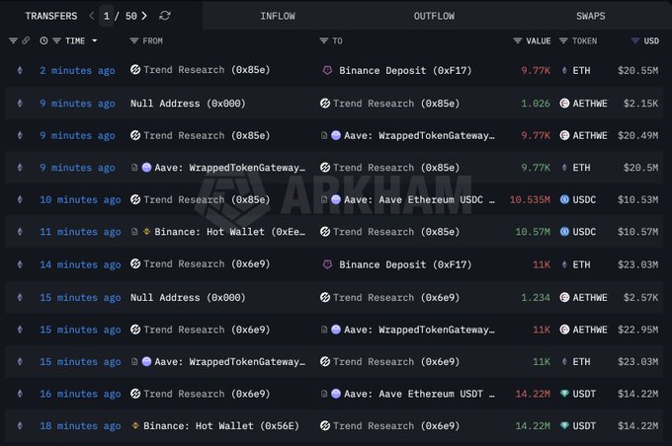The image size is (672, 446).
Task: Click the chain link filter icon
Action: click(26, 40)
